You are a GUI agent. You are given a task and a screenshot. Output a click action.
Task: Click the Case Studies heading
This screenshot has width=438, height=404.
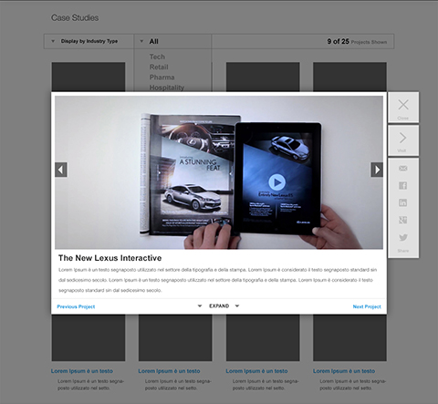(x=75, y=18)
